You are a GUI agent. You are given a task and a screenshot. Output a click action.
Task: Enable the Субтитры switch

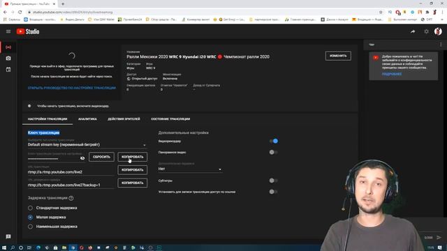click(x=273, y=181)
